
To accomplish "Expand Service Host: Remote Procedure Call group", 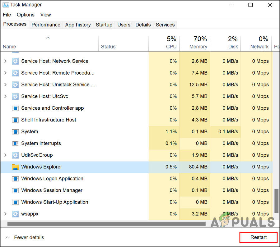I will pyautogui.click(x=5, y=73).
